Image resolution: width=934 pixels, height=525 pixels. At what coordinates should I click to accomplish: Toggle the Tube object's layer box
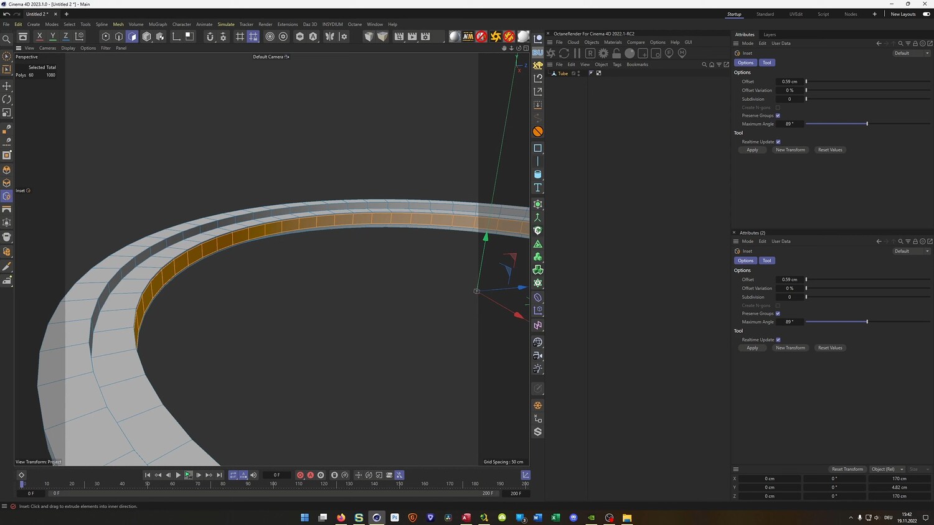pyautogui.click(x=573, y=73)
